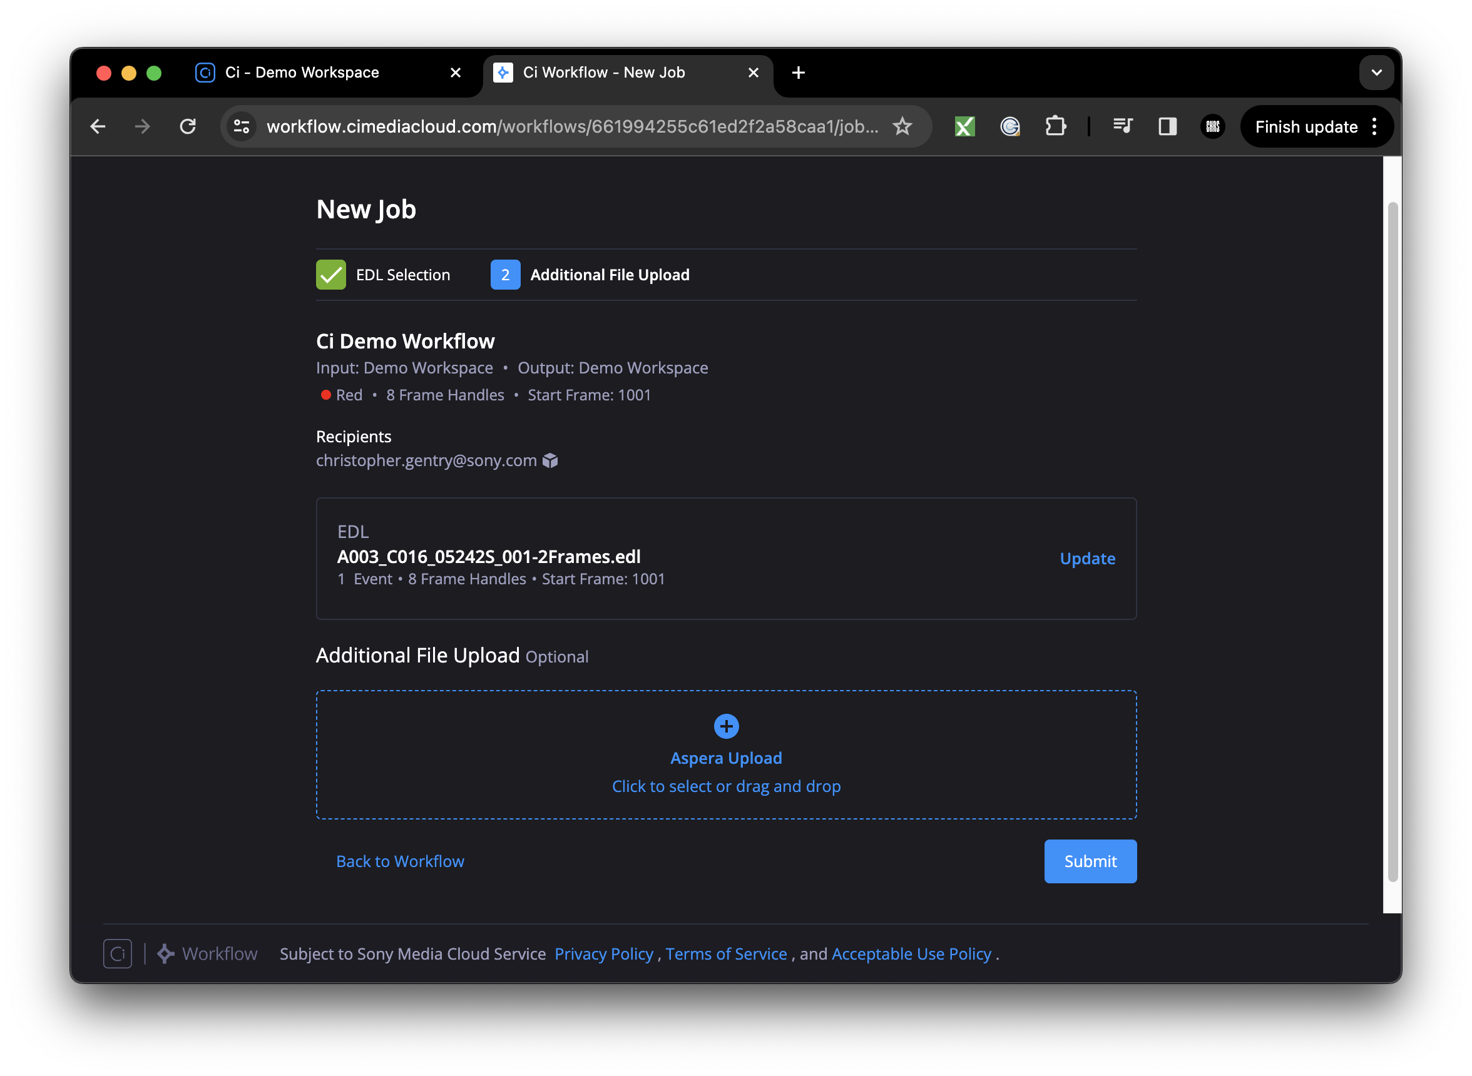Open the reading list music-note sidebar icon

[x=1122, y=126]
